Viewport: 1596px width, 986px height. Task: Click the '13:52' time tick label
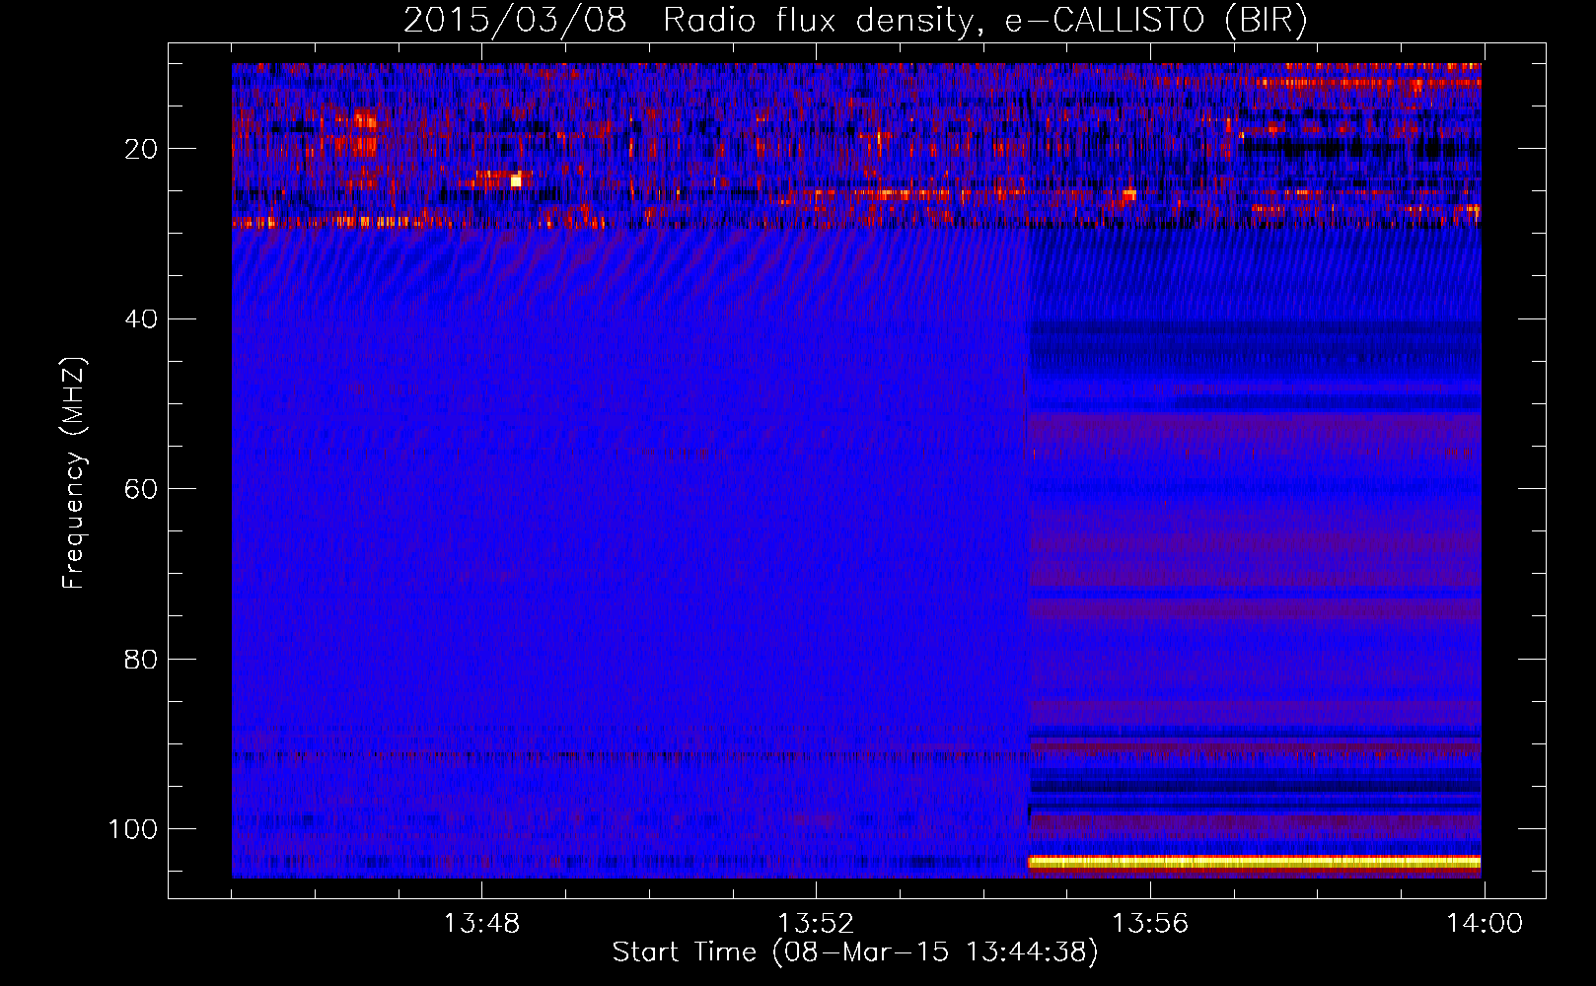pos(816,924)
